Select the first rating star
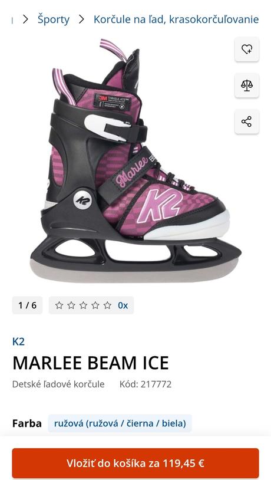This screenshot has width=271, height=480. (59, 305)
